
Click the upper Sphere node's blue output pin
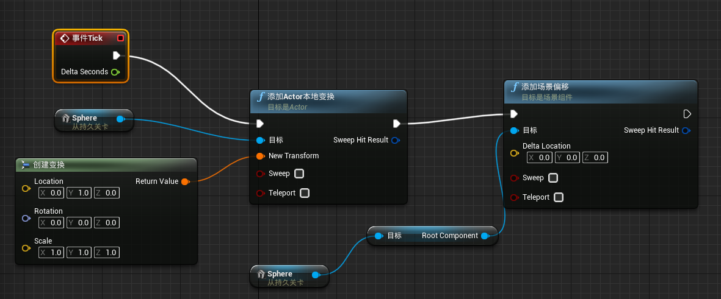120,119
